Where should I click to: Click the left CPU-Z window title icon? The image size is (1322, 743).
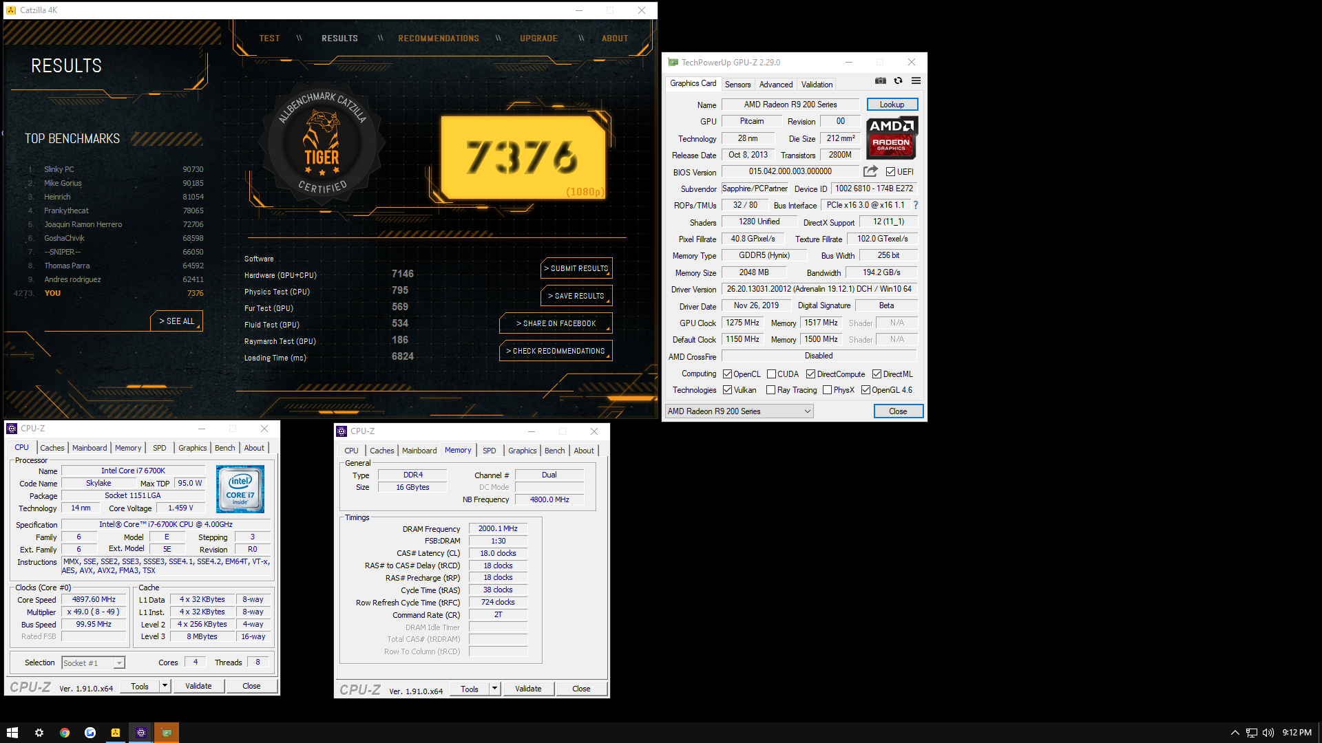click(x=12, y=429)
